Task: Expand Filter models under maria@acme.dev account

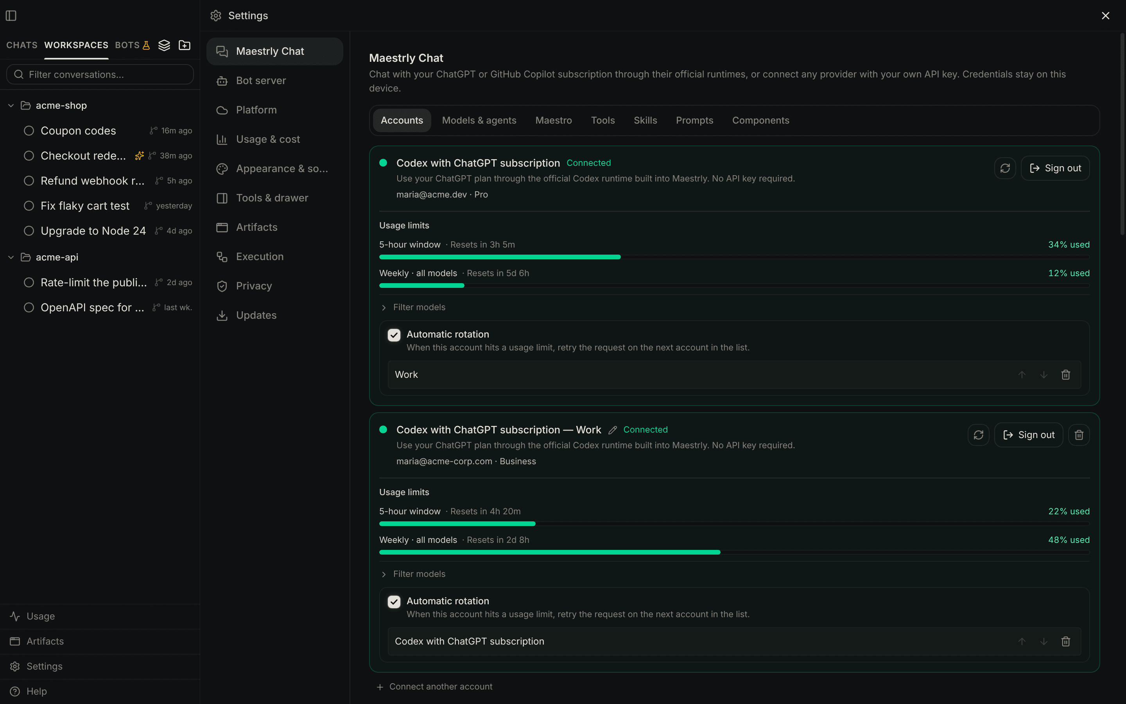Action: 413,307
